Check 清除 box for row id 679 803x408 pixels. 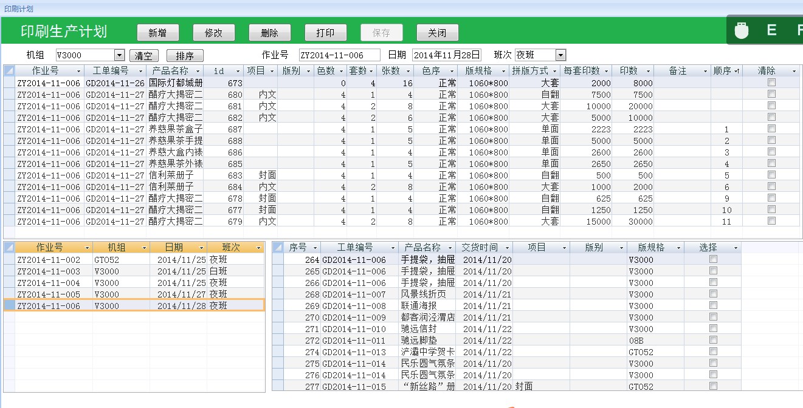point(771,221)
